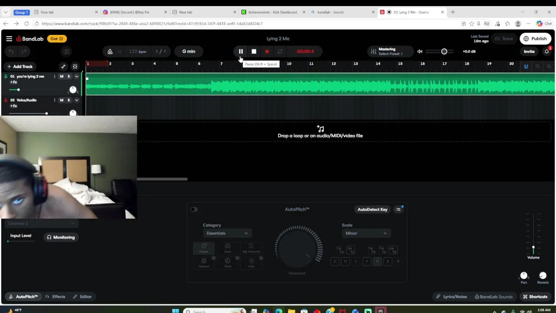The width and height of the screenshot is (556, 313).
Task: Mute the you're lying 2 me track
Action: coord(61,77)
